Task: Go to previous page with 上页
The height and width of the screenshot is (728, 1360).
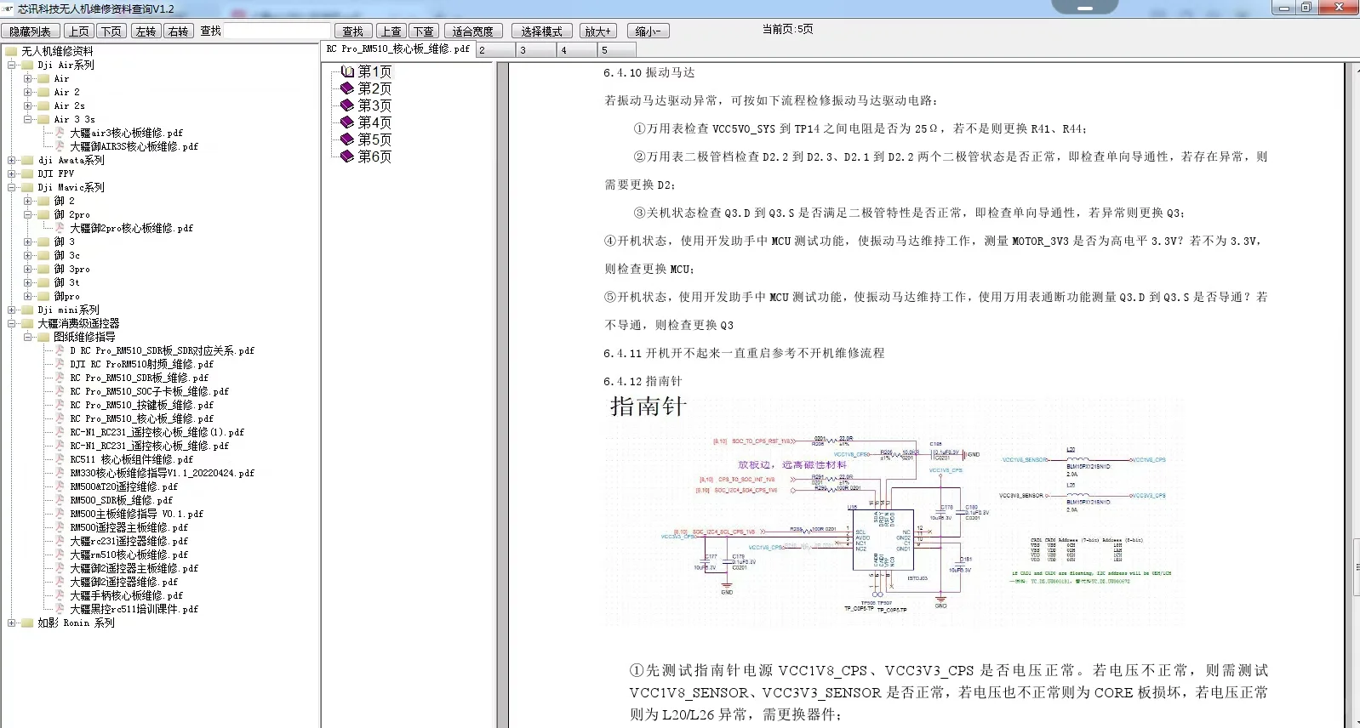Action: click(x=78, y=31)
